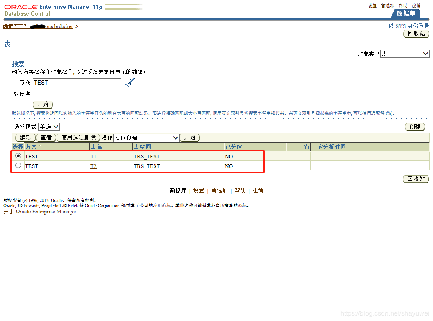Focus the 方案 input field containing TEST
Viewport: 433px width, 321px height.
[77, 83]
